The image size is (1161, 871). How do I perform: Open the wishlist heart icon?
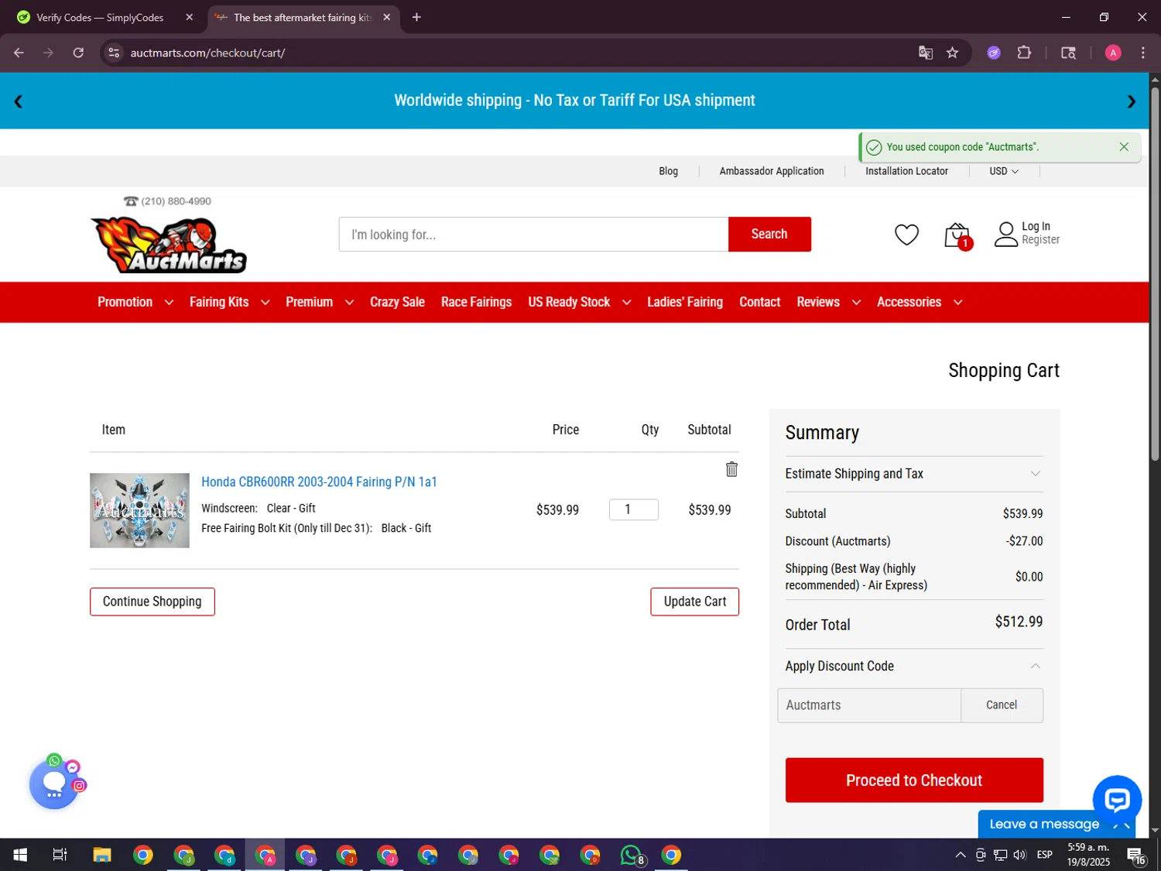tap(906, 235)
